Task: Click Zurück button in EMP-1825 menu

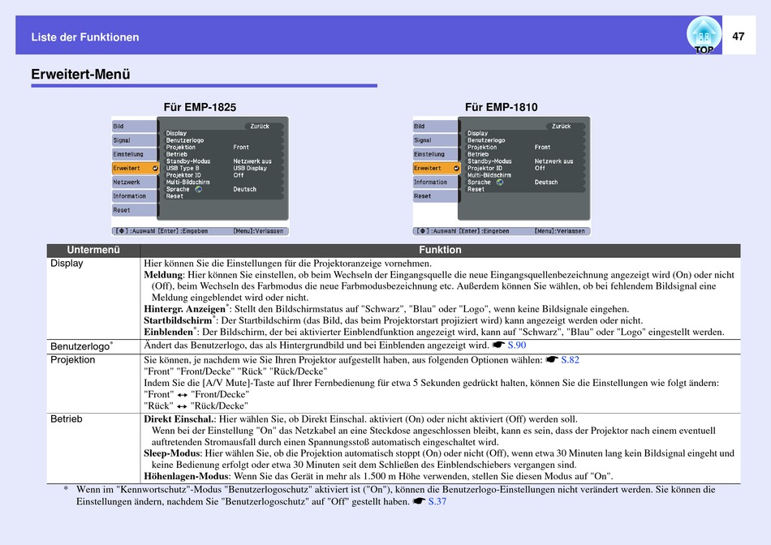Action: 264,127
